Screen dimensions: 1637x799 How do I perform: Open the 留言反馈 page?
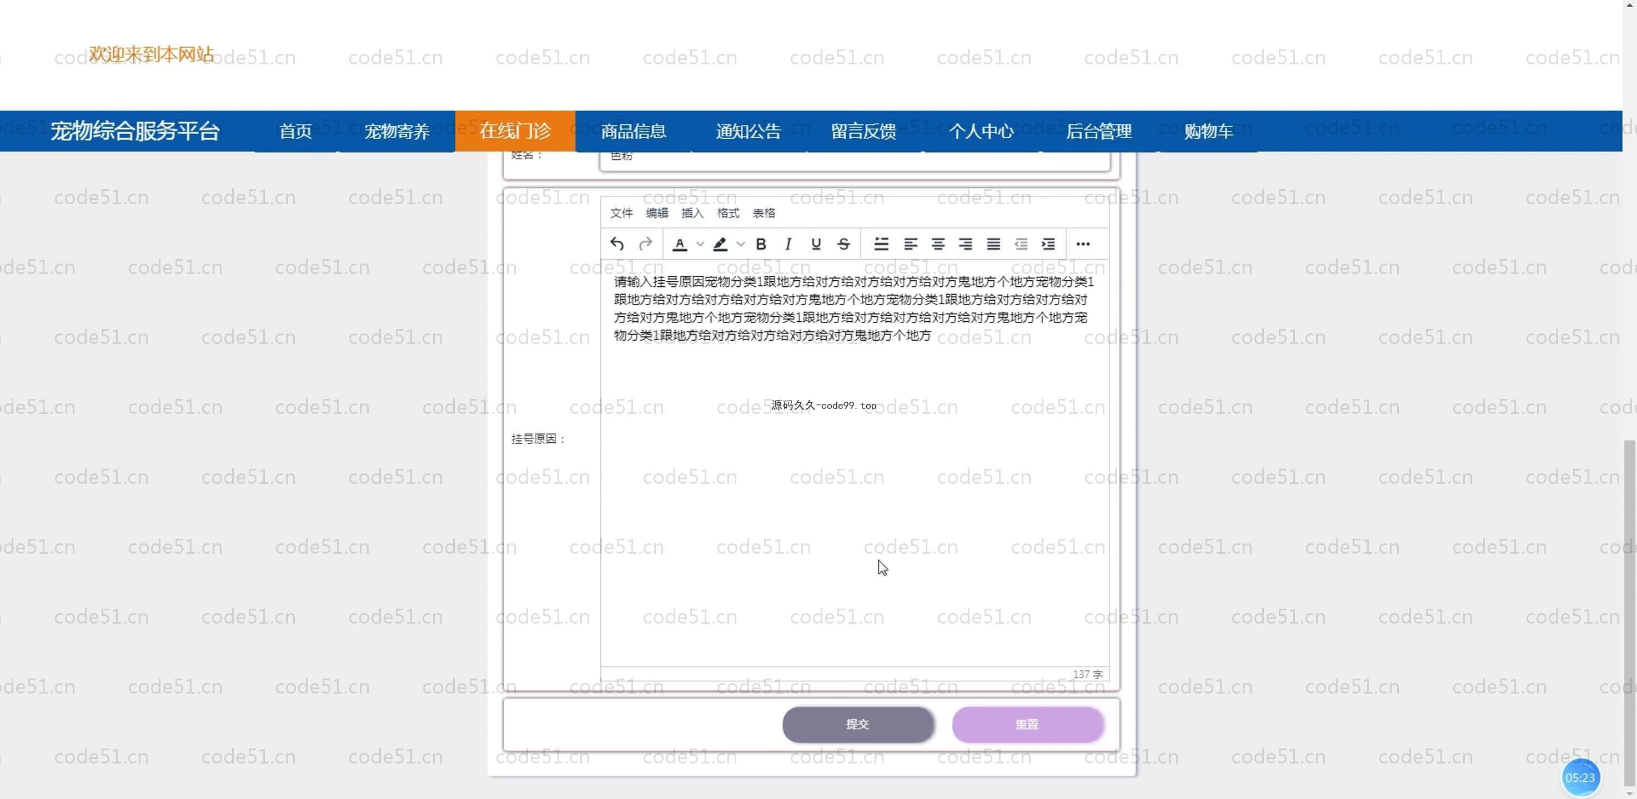(863, 131)
